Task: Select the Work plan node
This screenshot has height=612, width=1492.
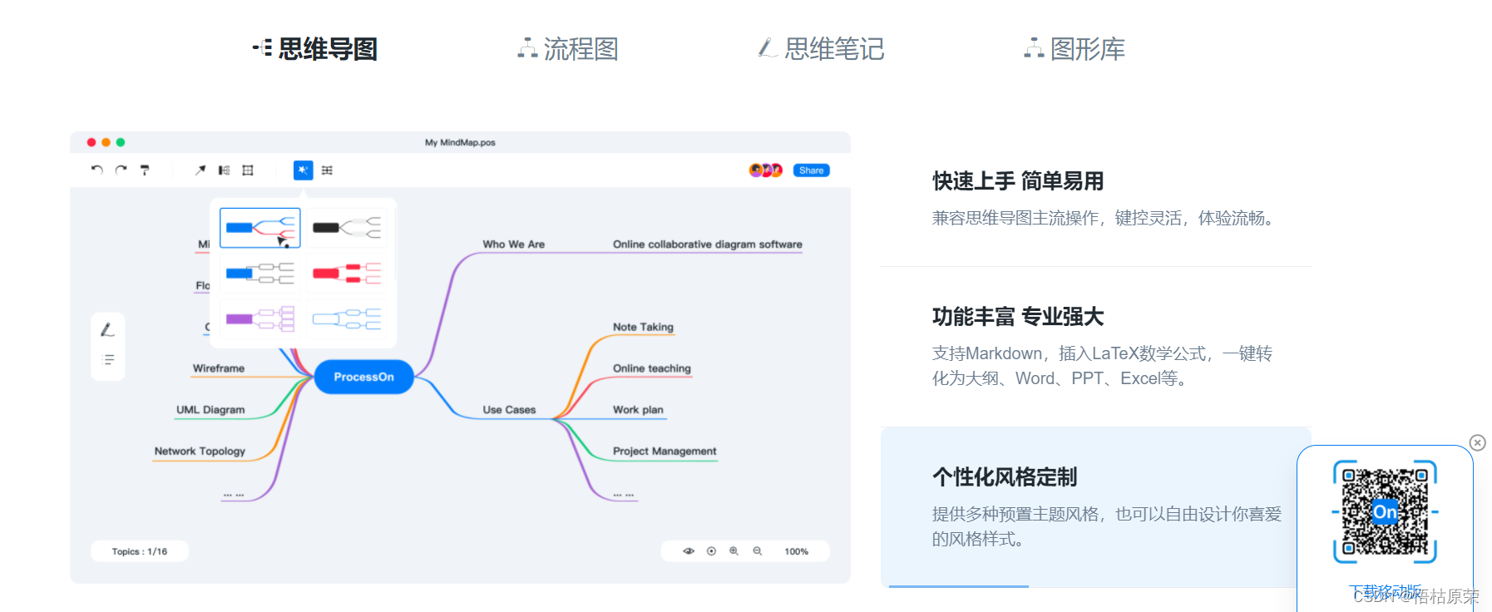Action: [x=638, y=410]
